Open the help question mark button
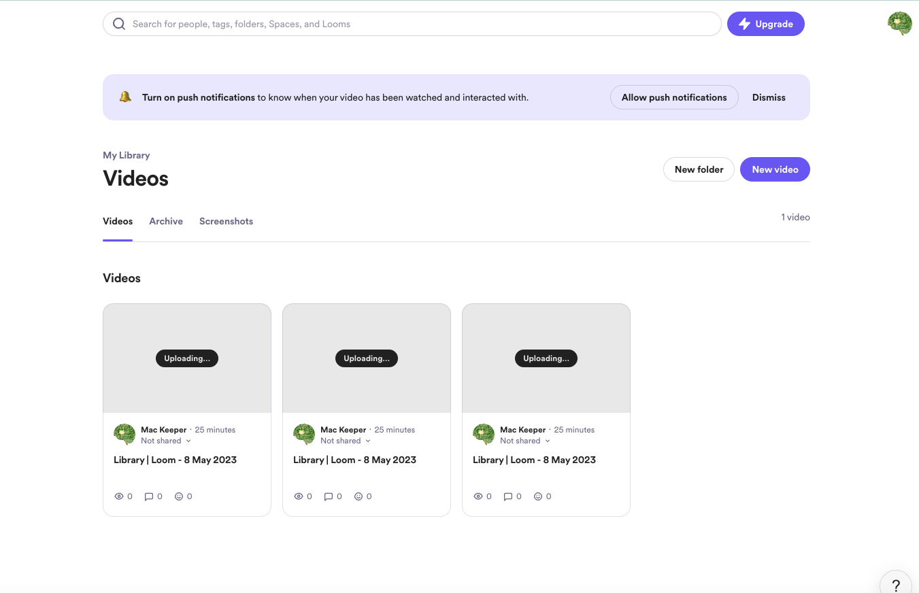The image size is (919, 593). tap(896, 583)
